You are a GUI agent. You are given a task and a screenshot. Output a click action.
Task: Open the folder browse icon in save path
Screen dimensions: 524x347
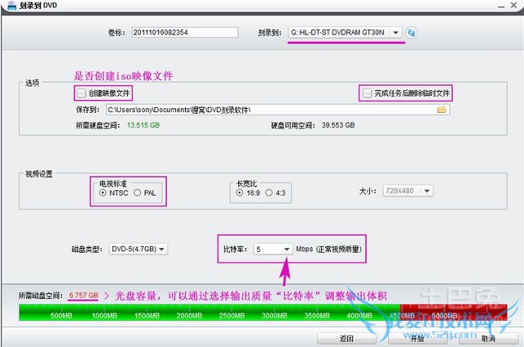441,110
